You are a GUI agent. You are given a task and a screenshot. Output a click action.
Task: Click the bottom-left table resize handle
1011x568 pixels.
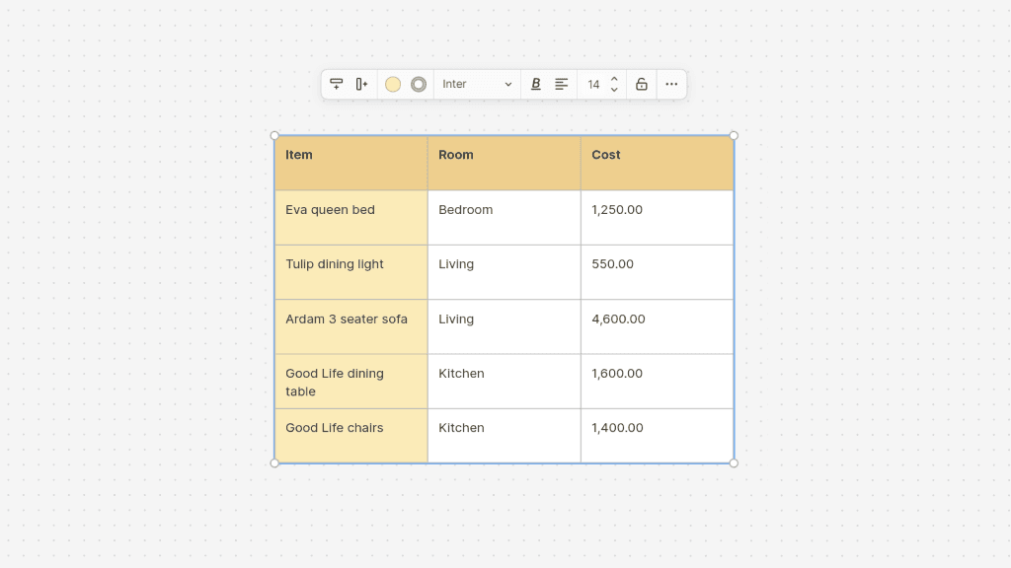coord(274,463)
